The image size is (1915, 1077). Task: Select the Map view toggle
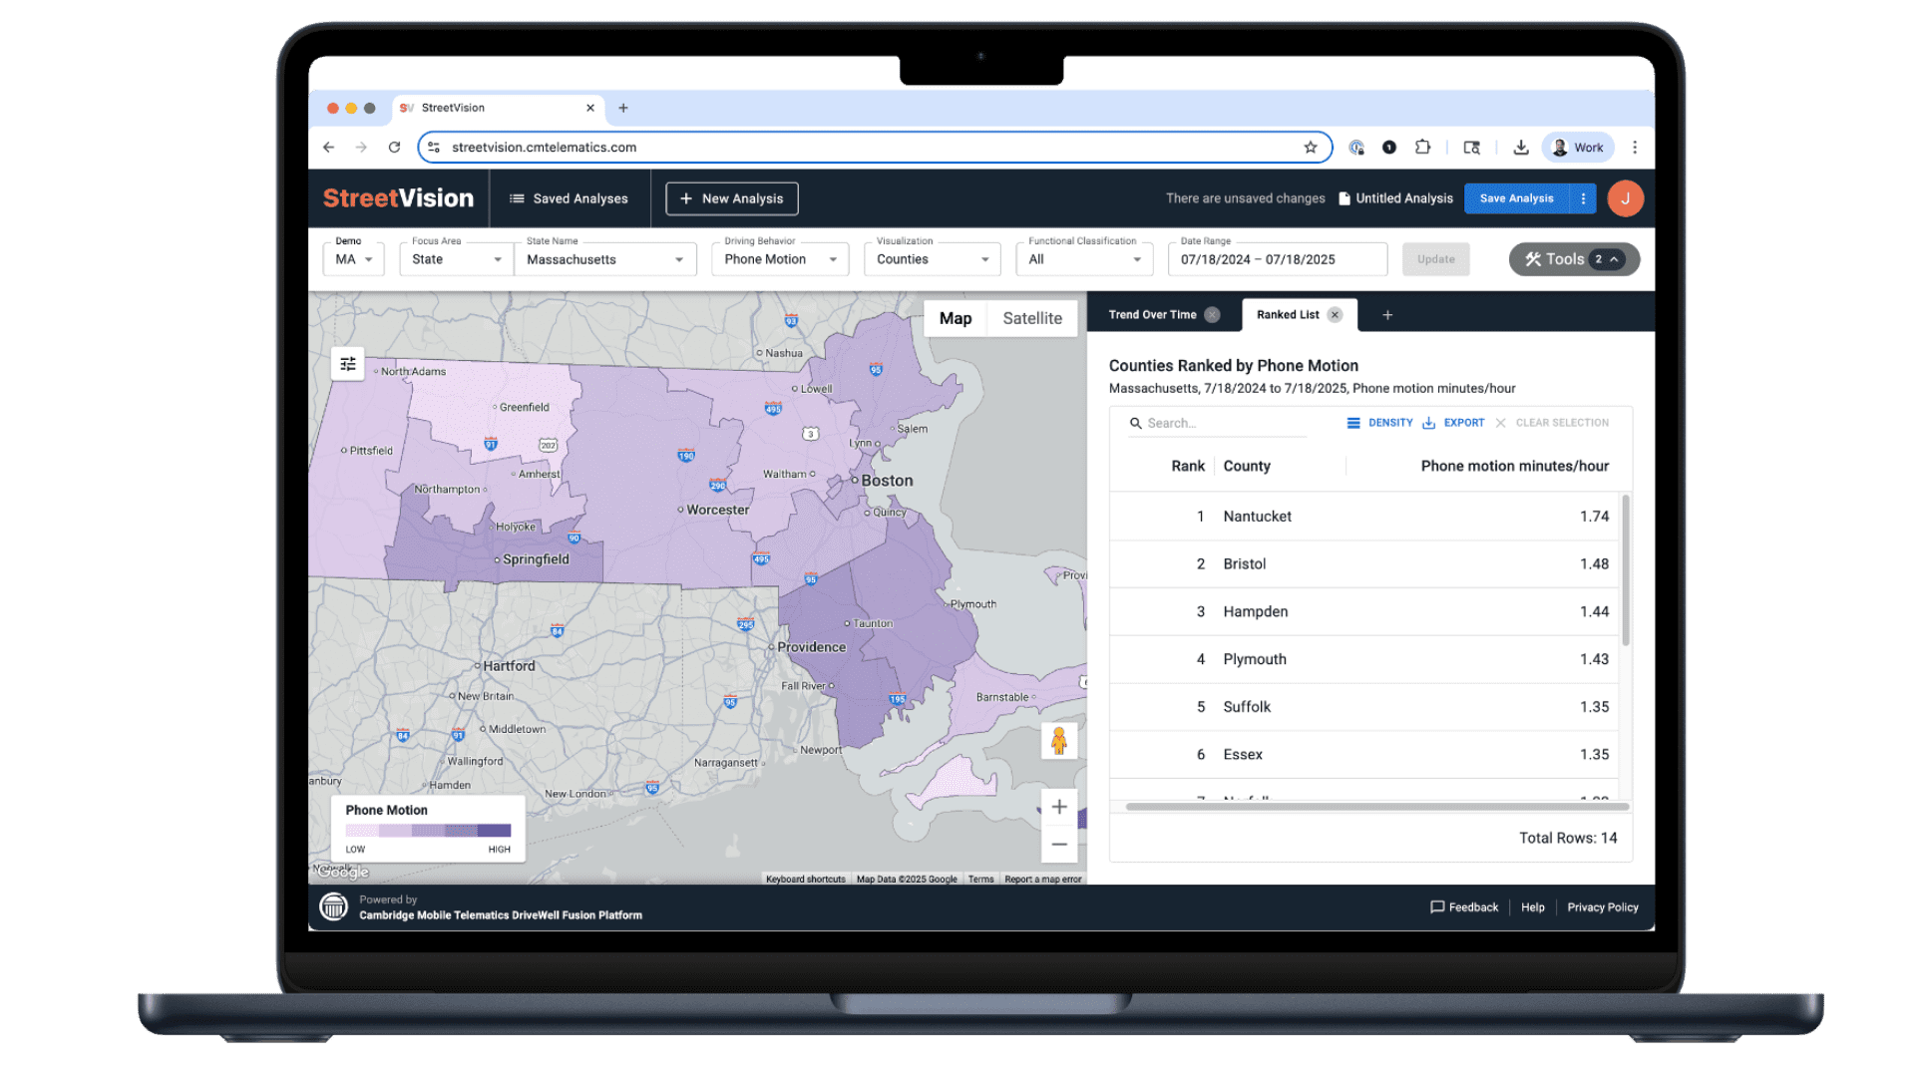tap(955, 318)
